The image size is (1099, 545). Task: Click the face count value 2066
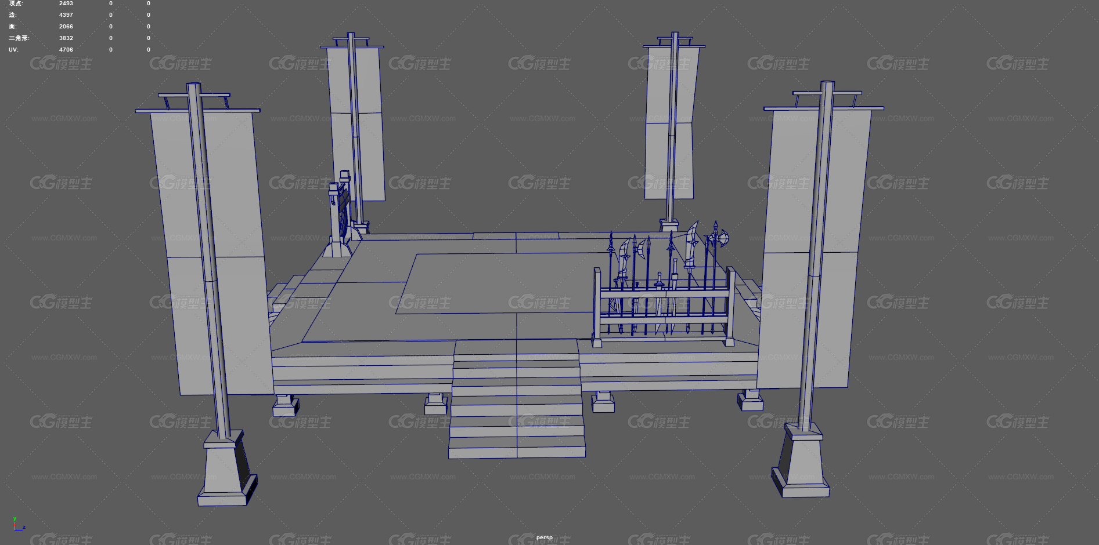pos(66,27)
